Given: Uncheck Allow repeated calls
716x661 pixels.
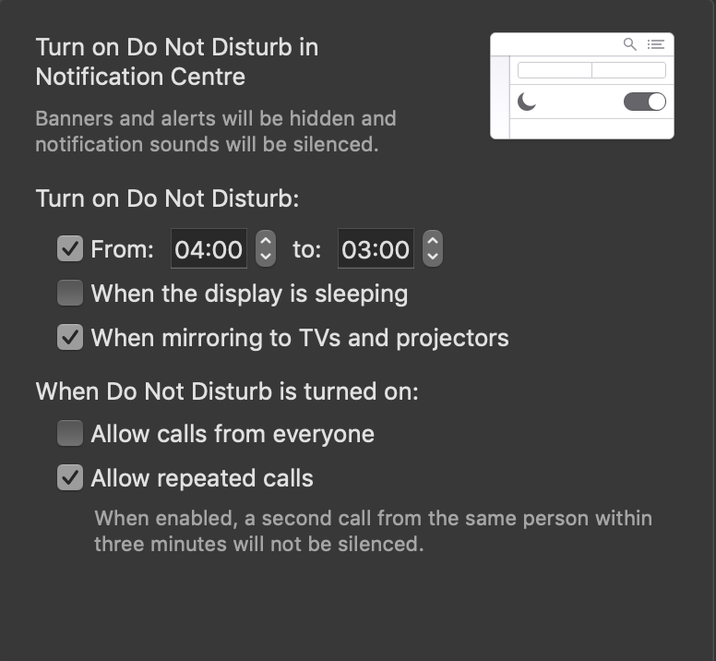Looking at the screenshot, I should click(x=70, y=478).
